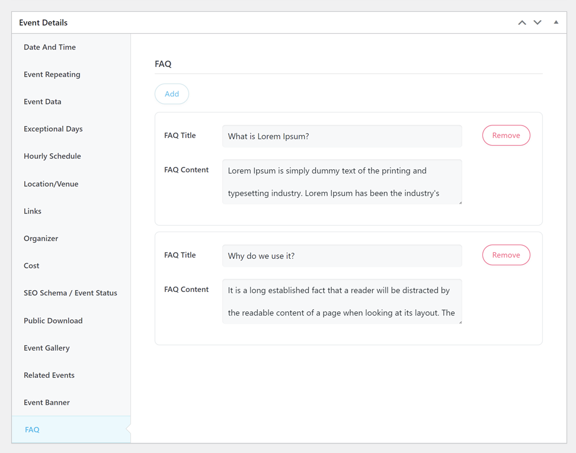Image resolution: width=576 pixels, height=453 pixels.
Task: Go to Hourly Schedule tab
Action: [x=52, y=156]
